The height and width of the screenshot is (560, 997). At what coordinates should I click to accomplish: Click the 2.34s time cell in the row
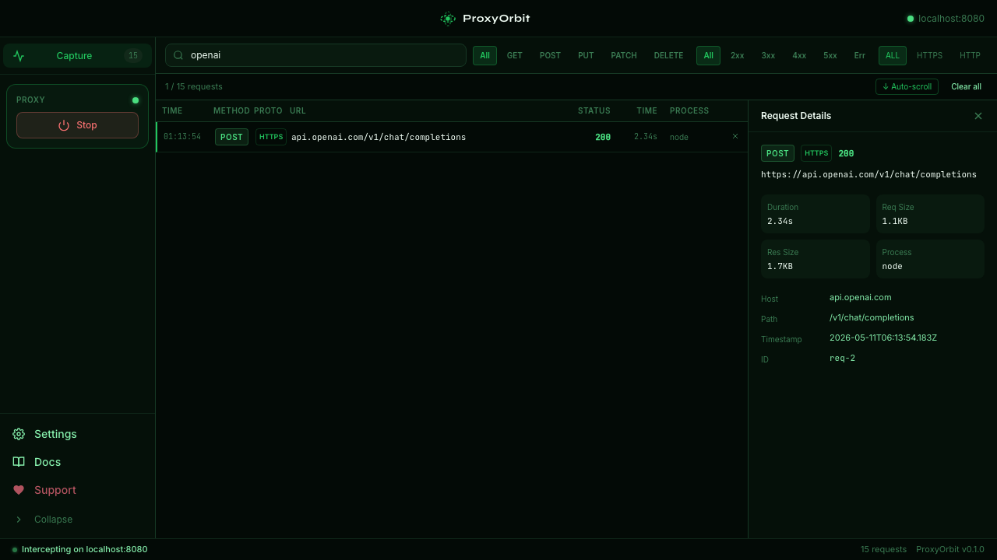point(646,137)
